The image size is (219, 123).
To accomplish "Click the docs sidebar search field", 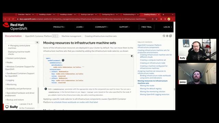I will coord(20,42).
